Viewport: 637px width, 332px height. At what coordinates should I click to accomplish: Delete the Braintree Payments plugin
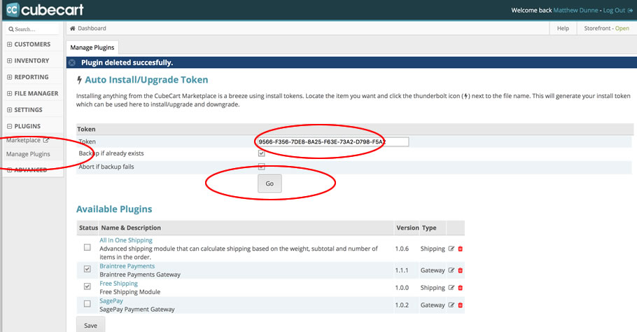click(x=461, y=270)
